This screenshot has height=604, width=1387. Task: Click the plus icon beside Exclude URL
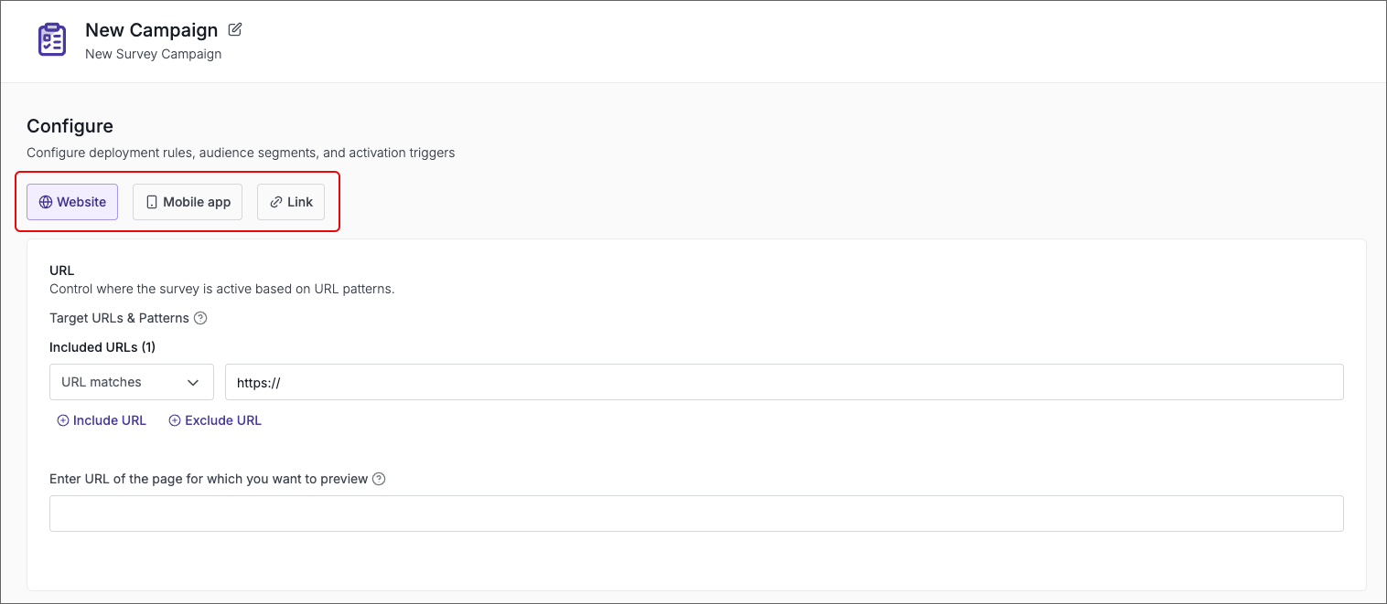click(175, 420)
